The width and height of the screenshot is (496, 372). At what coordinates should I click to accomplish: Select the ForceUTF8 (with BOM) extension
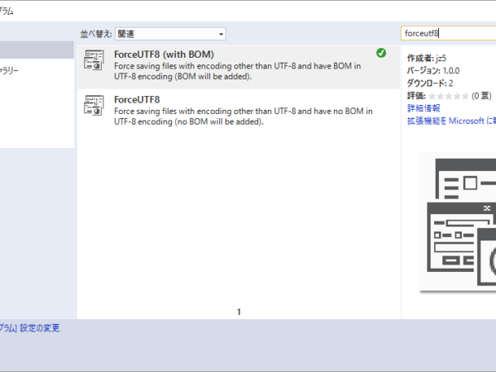click(239, 67)
